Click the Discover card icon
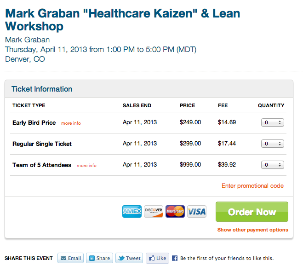The width and height of the screenshot is (303, 272). 154,211
